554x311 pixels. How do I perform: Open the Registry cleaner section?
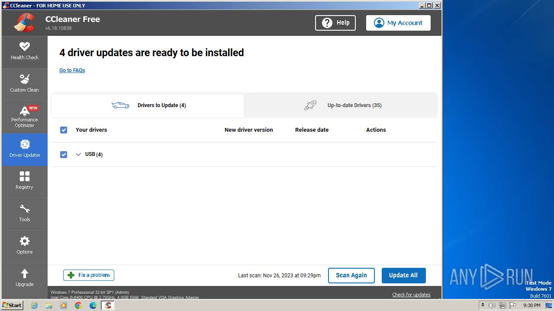(x=25, y=181)
